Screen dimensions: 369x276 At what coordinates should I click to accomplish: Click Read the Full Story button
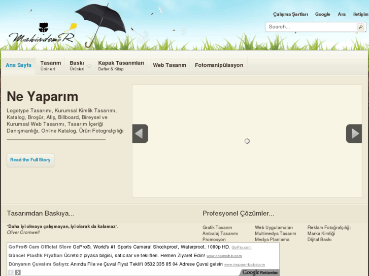[x=30, y=160]
